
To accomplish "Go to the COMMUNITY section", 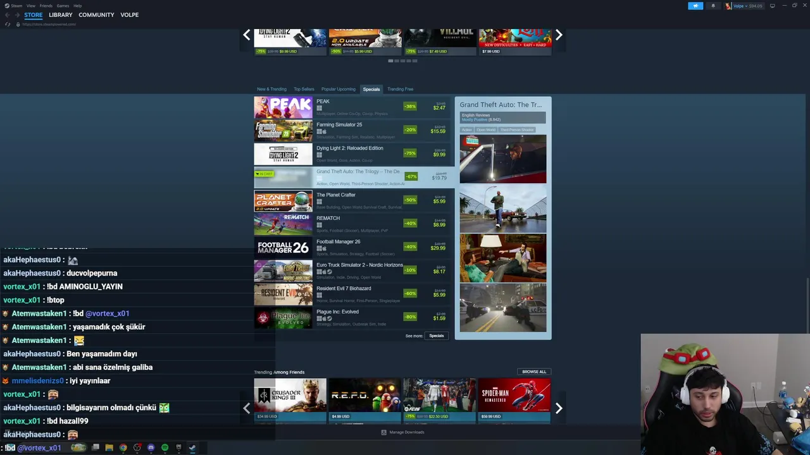I will pos(96,15).
